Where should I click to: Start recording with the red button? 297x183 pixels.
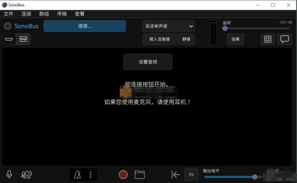pyautogui.click(x=123, y=175)
